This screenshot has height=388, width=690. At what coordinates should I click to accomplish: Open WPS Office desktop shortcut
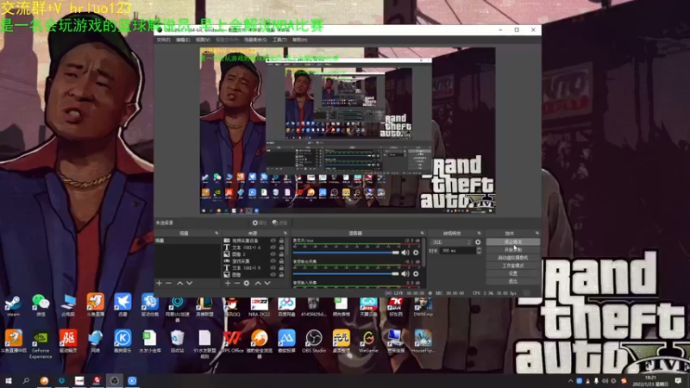[232, 341]
